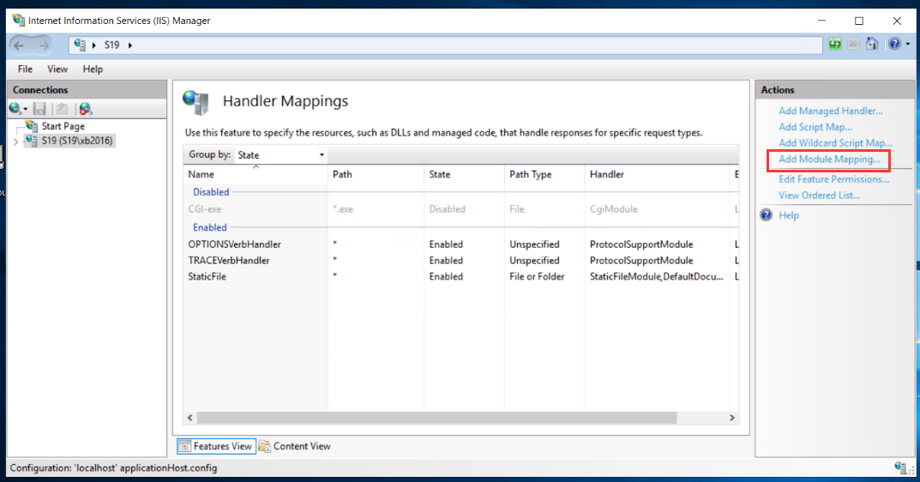Open the View menu

pyautogui.click(x=57, y=69)
